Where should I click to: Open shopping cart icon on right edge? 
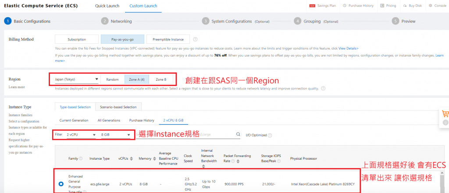click(445, 114)
